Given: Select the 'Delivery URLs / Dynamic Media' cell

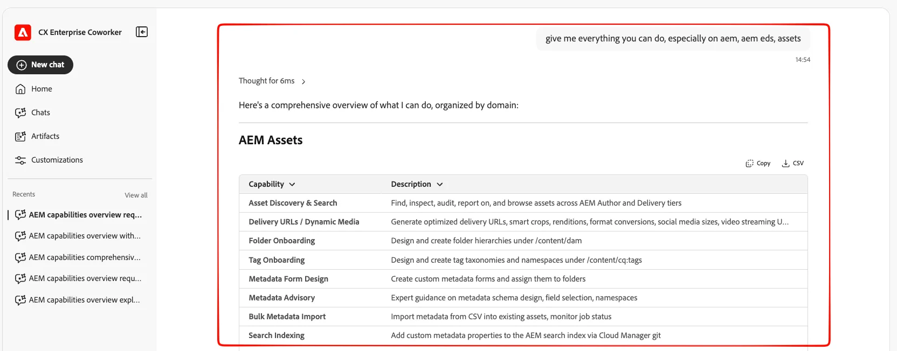Looking at the screenshot, I should (x=304, y=222).
